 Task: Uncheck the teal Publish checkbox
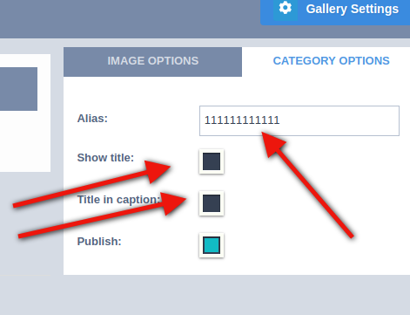(212, 245)
